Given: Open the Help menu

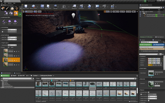Looking at the screenshot, I should (14, 3).
